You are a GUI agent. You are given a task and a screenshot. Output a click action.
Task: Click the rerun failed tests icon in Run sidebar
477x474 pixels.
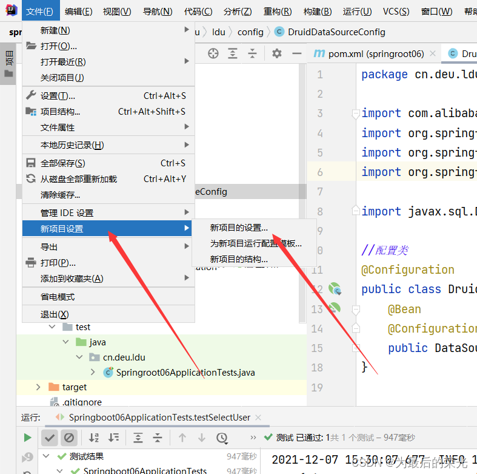[27, 457]
